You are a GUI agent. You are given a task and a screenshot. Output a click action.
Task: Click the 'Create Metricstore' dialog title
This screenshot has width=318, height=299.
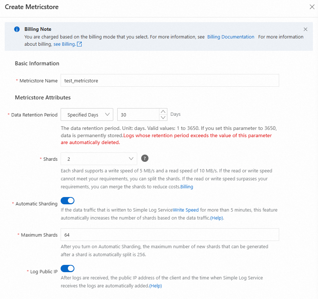click(x=32, y=7)
